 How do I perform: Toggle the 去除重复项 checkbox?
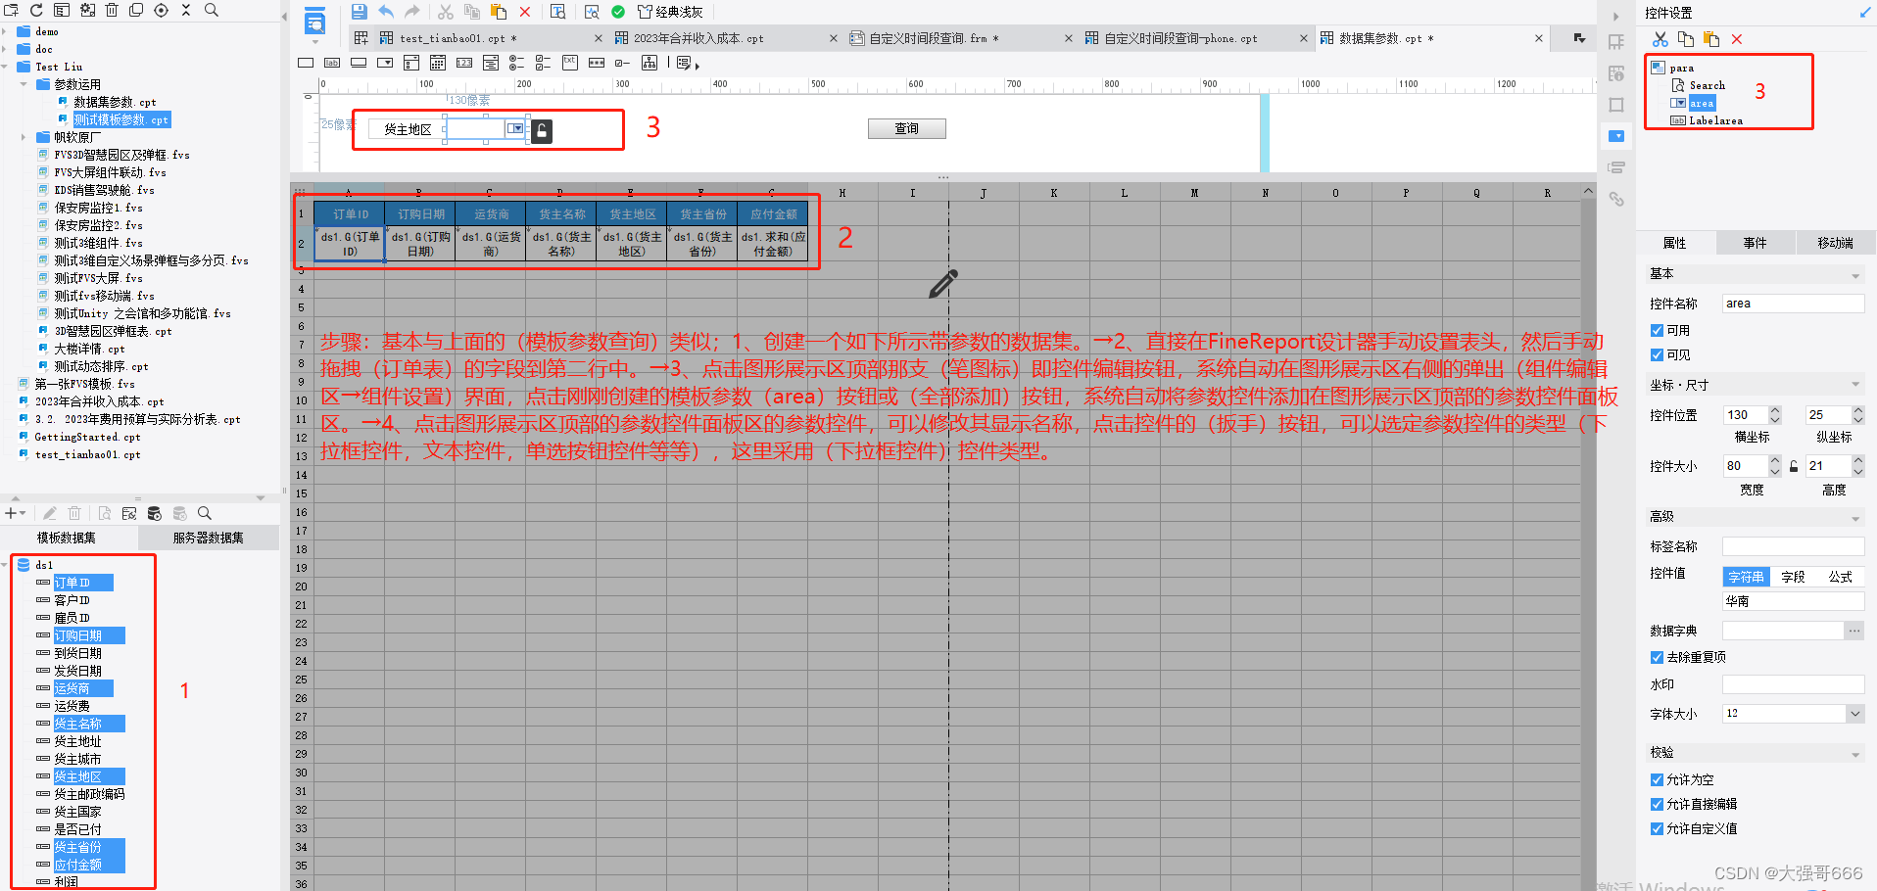click(x=1657, y=658)
